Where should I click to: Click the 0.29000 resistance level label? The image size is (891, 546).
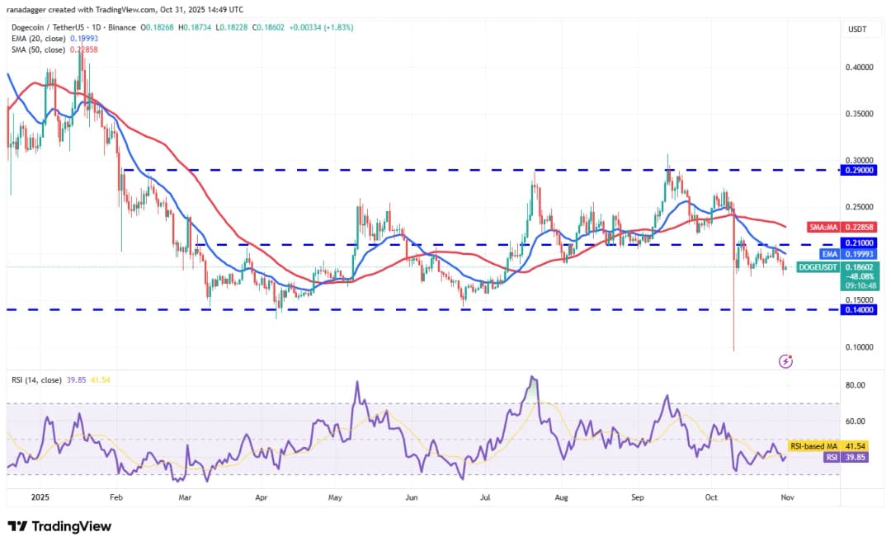[x=859, y=170]
